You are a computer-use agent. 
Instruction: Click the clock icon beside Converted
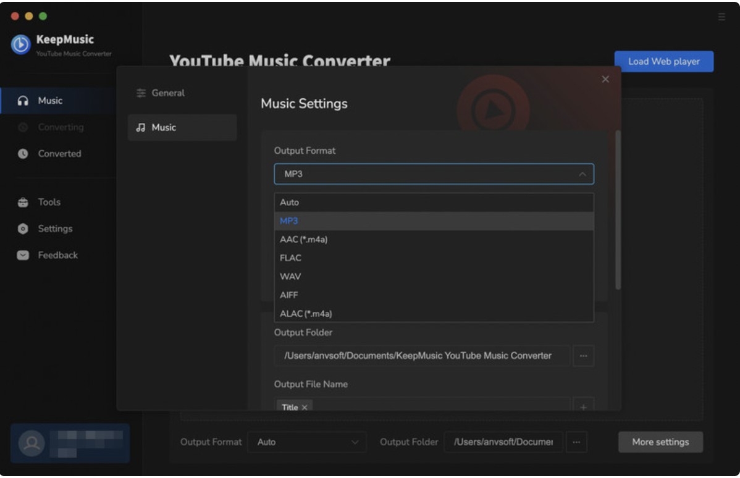23,154
